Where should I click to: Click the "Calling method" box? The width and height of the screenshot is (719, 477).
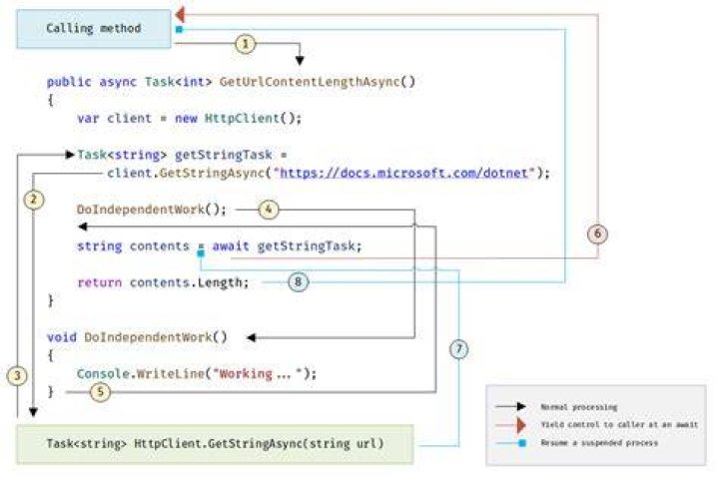94,29
